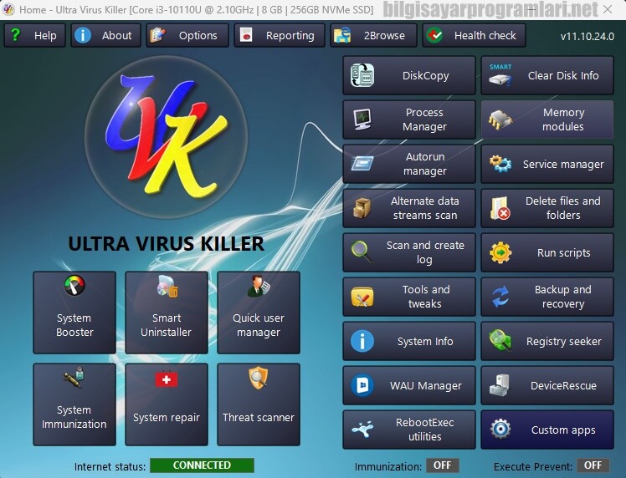Viewport: 626px width, 478px height.
Task: Click the blue info About icon
Action: pyautogui.click(x=83, y=35)
